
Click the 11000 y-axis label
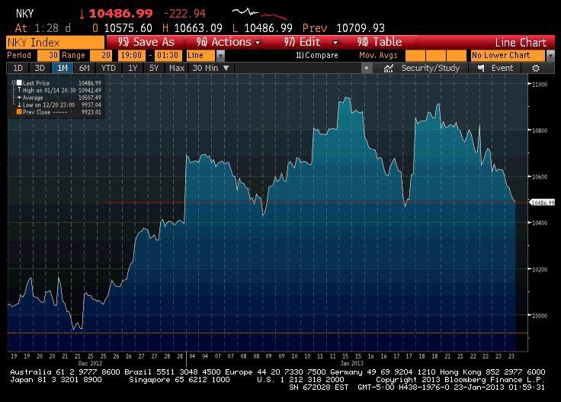pos(540,85)
